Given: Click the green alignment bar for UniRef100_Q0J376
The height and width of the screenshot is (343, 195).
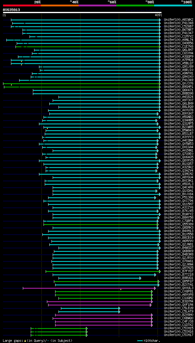Looking at the screenshot, I should coord(82,83).
